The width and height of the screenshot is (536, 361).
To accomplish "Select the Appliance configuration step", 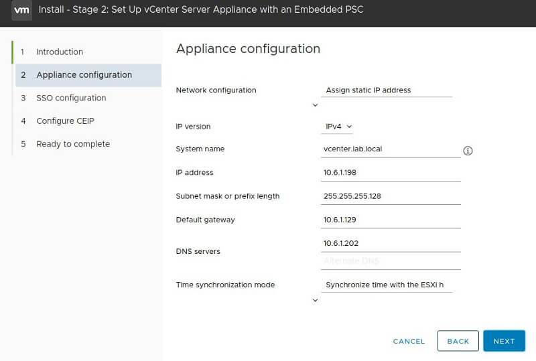I will click(x=84, y=75).
